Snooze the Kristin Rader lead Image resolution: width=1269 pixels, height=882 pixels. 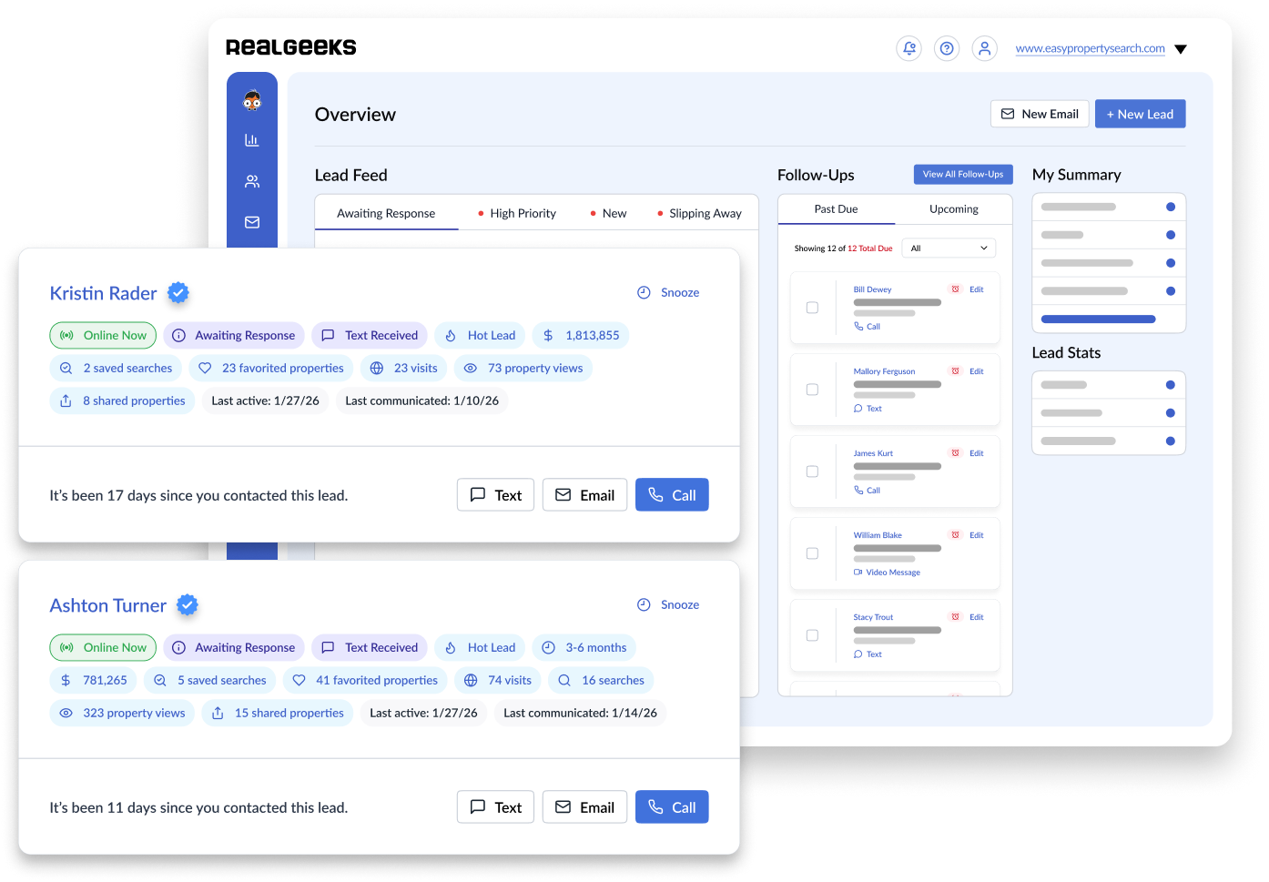tap(668, 292)
